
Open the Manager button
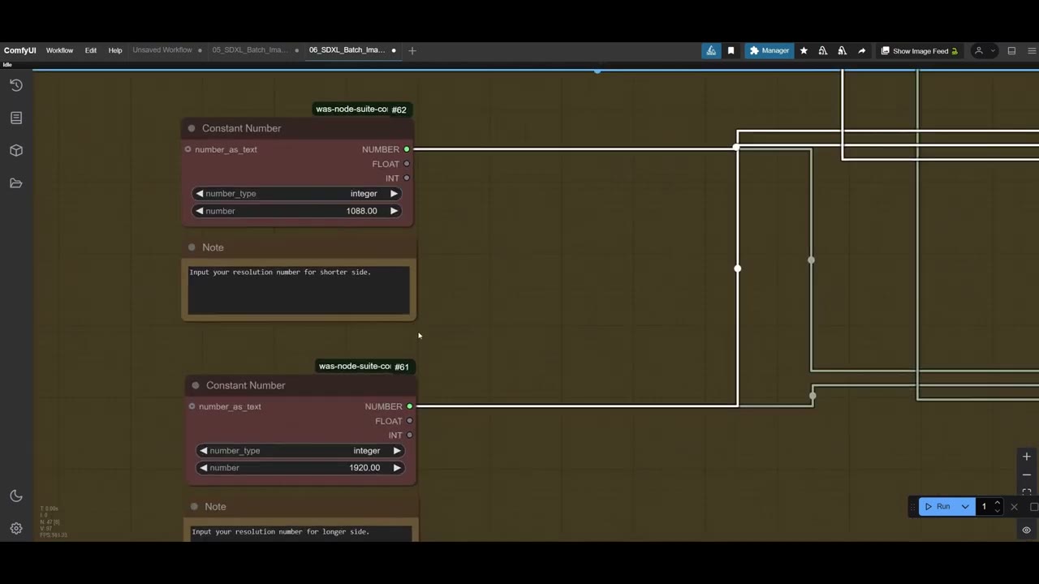(769, 50)
